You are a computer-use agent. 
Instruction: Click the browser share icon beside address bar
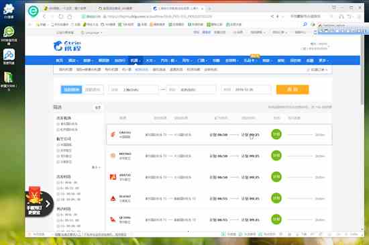pyautogui.click(x=272, y=17)
